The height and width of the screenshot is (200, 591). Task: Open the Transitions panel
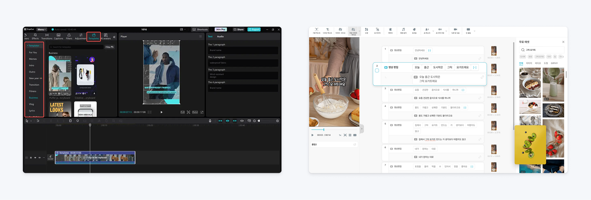click(47, 36)
